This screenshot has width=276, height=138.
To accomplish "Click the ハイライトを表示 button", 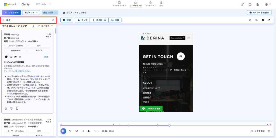I will point(259,12).
